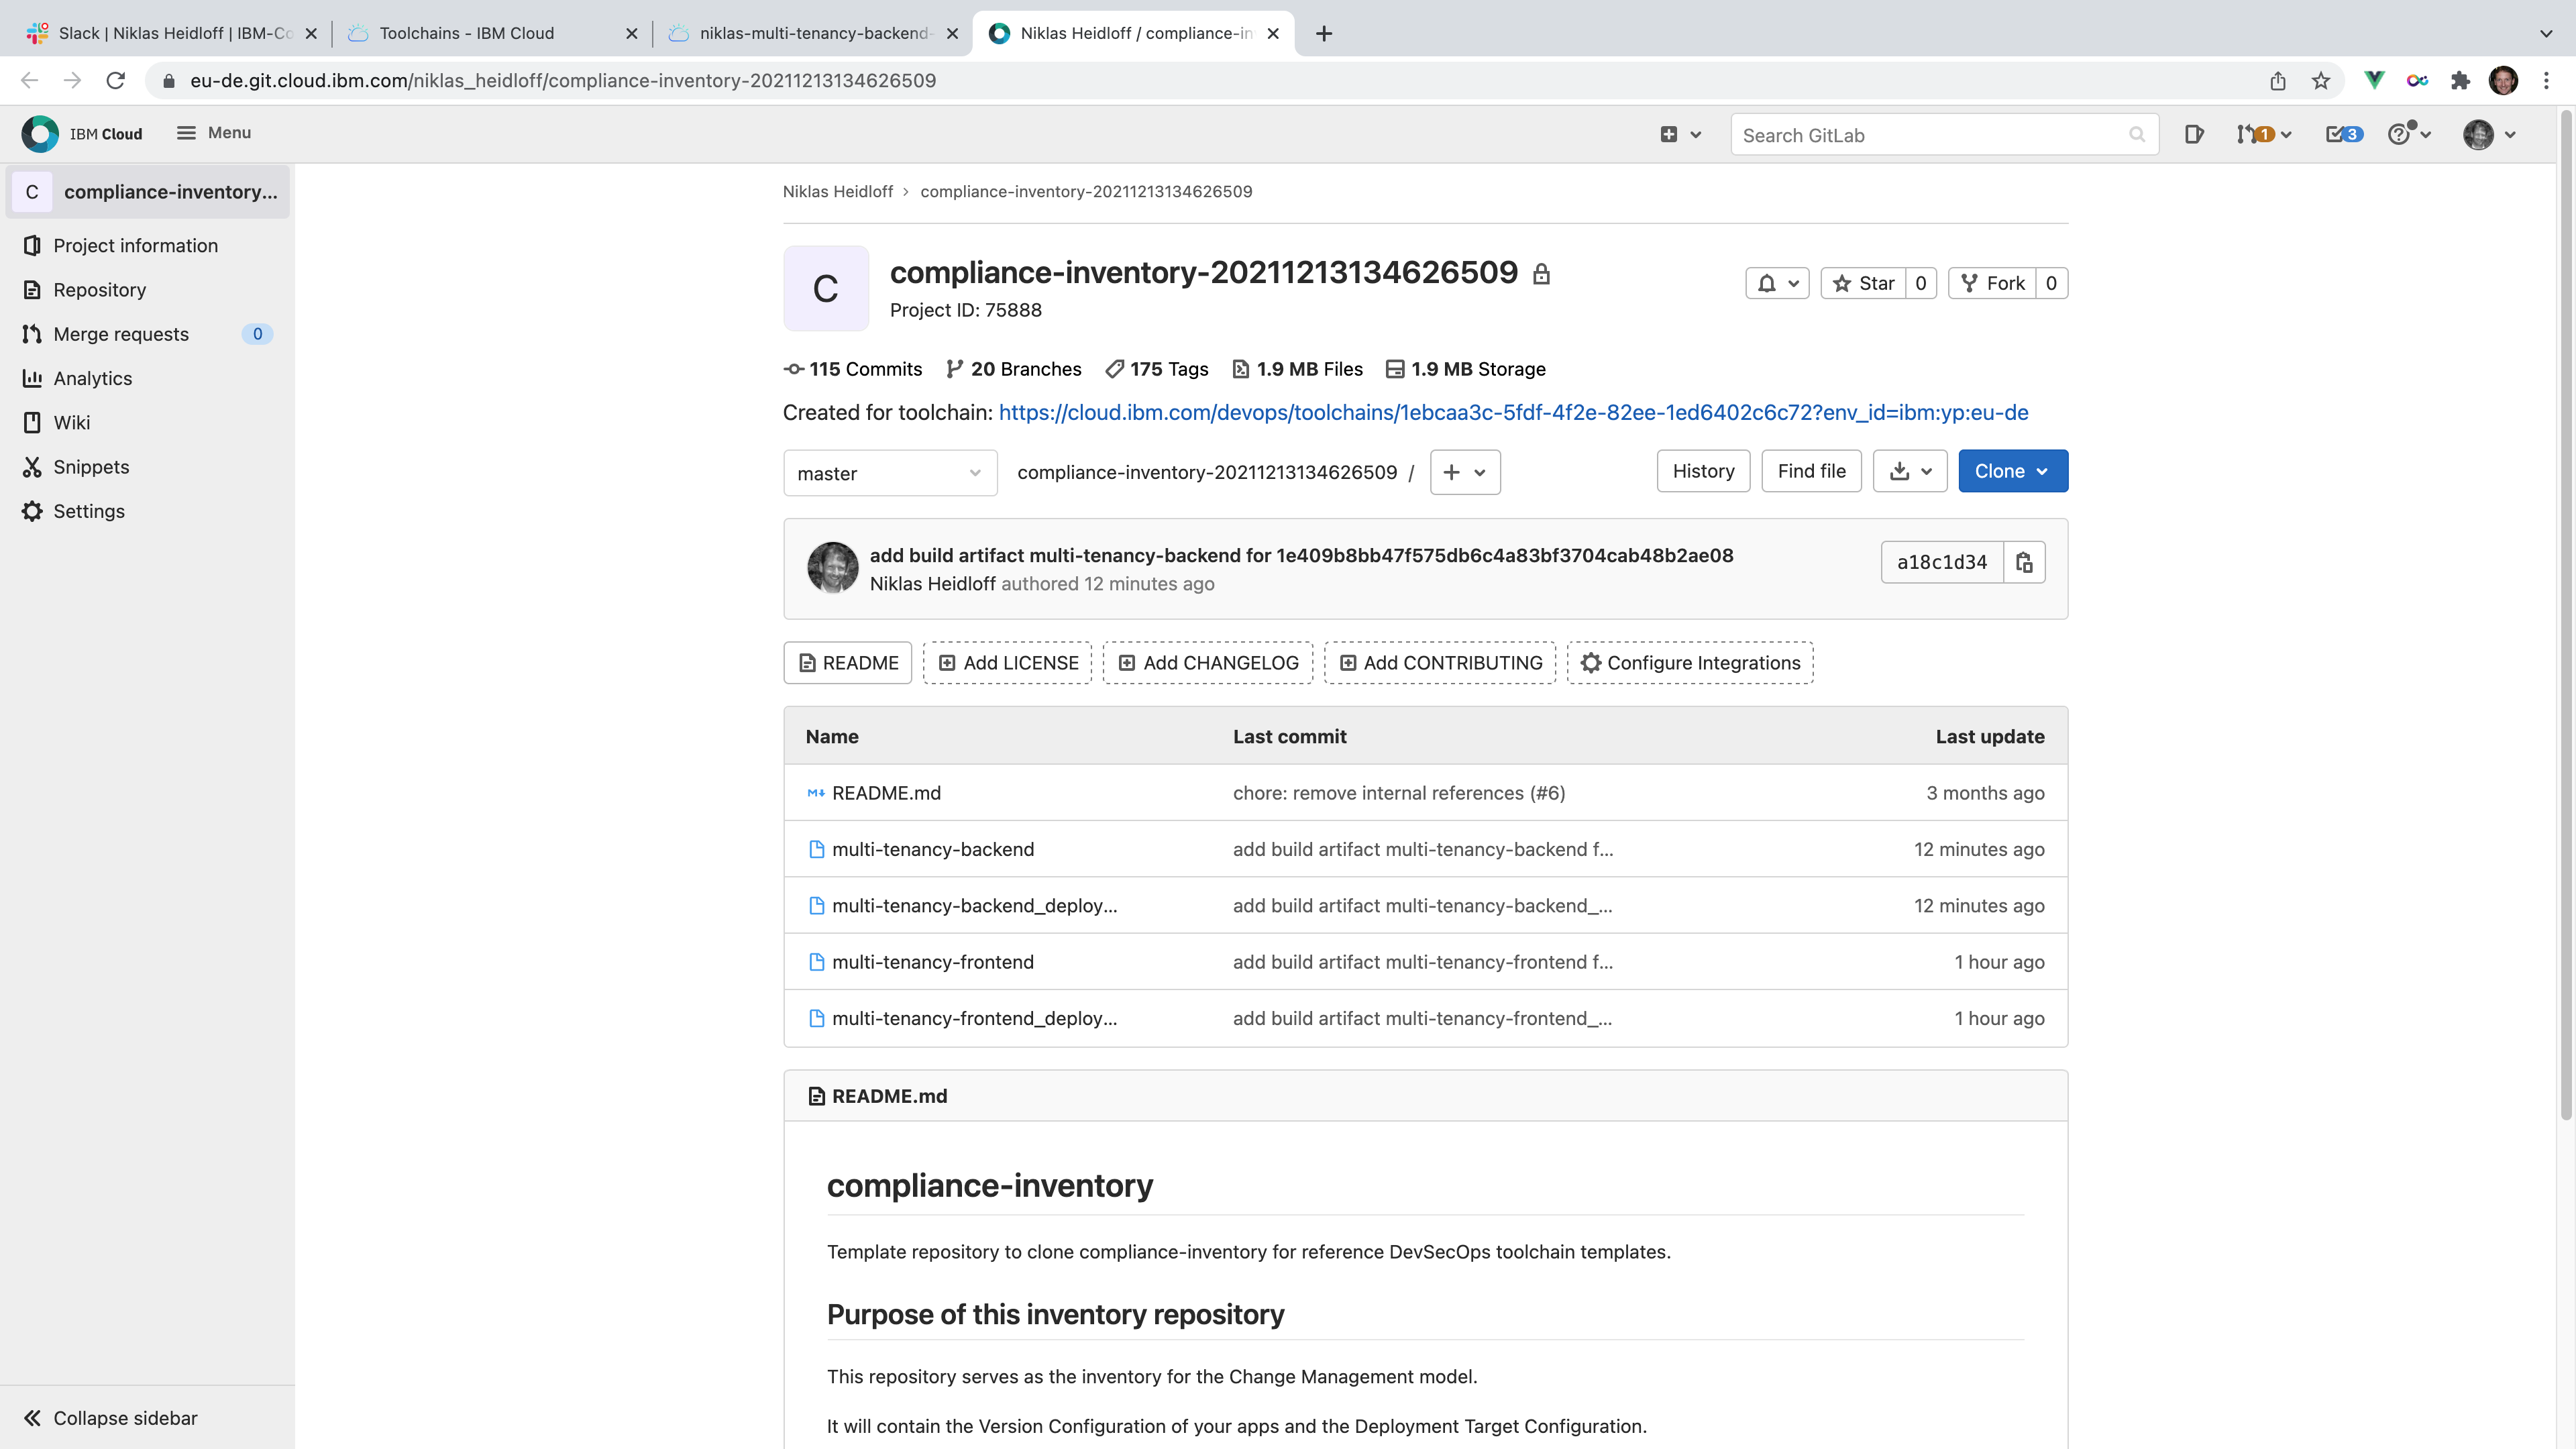Screen dimensions: 2576x1449
Task: Open the Menu hamburger item
Action: pyautogui.click(x=214, y=133)
